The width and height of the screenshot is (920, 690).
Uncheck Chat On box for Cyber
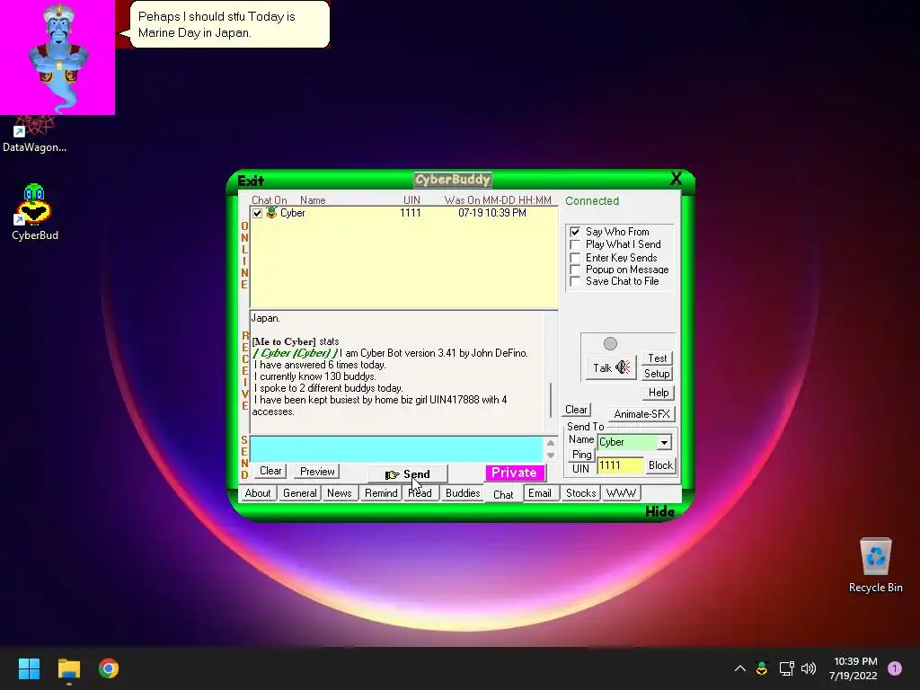tap(257, 213)
